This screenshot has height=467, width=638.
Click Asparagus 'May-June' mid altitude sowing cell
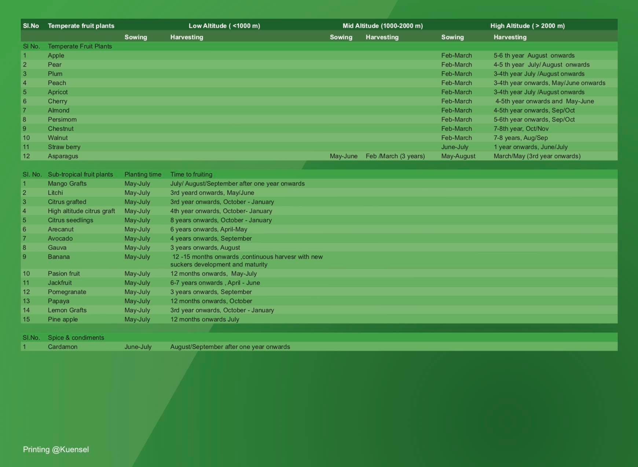click(x=344, y=156)
